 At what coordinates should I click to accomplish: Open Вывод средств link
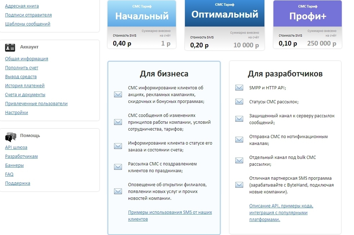(x=21, y=77)
